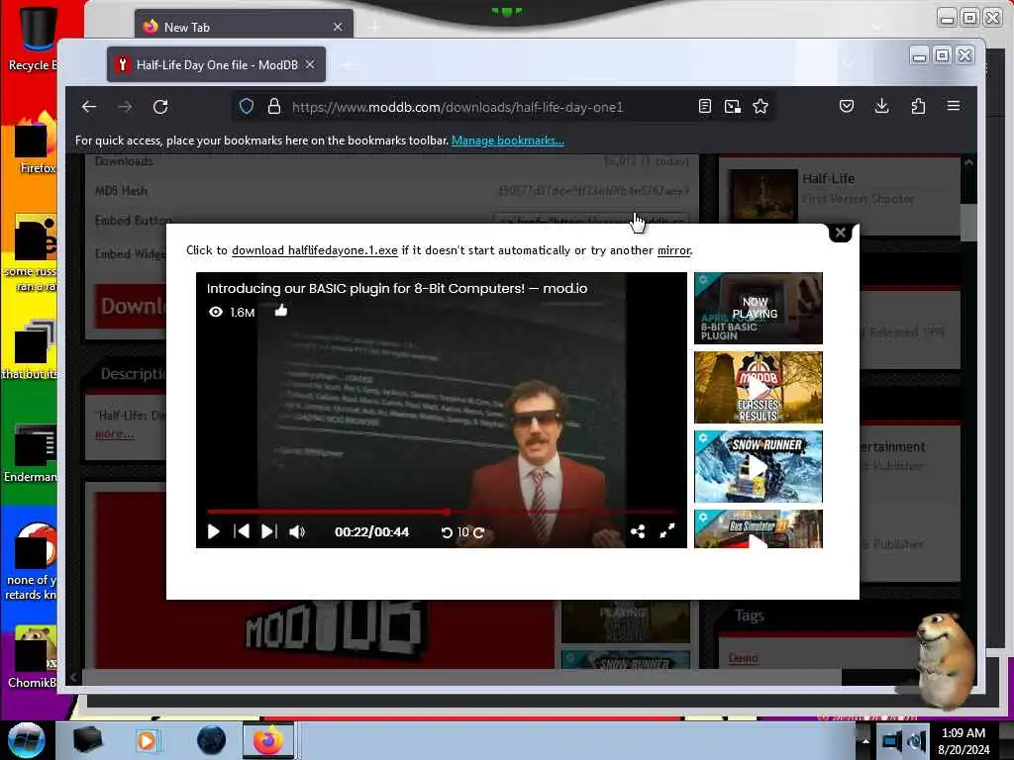
Task: Enter fullscreen in the video player
Action: (667, 530)
